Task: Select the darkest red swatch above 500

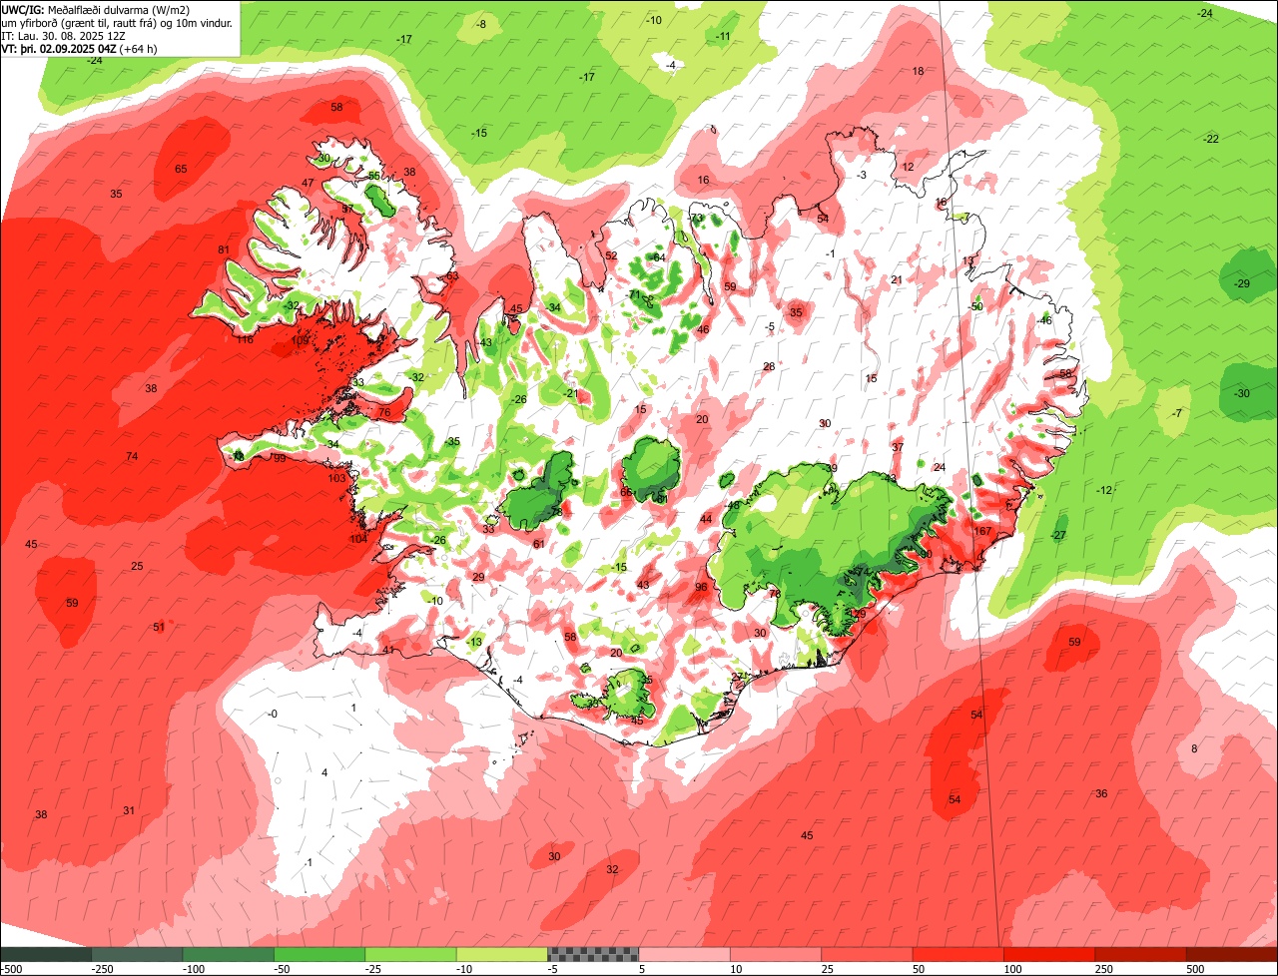Action: [1232, 953]
